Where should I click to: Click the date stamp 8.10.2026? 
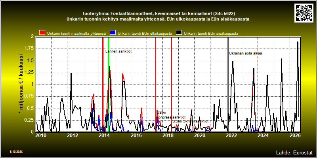[16, 152]
